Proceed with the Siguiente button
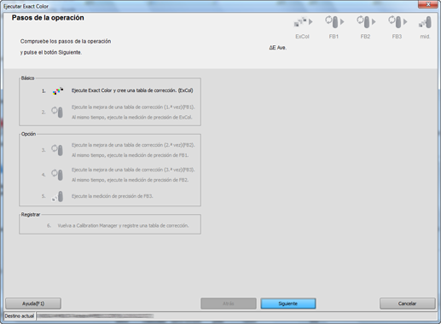The height and width of the screenshot is (324, 441). 288,304
